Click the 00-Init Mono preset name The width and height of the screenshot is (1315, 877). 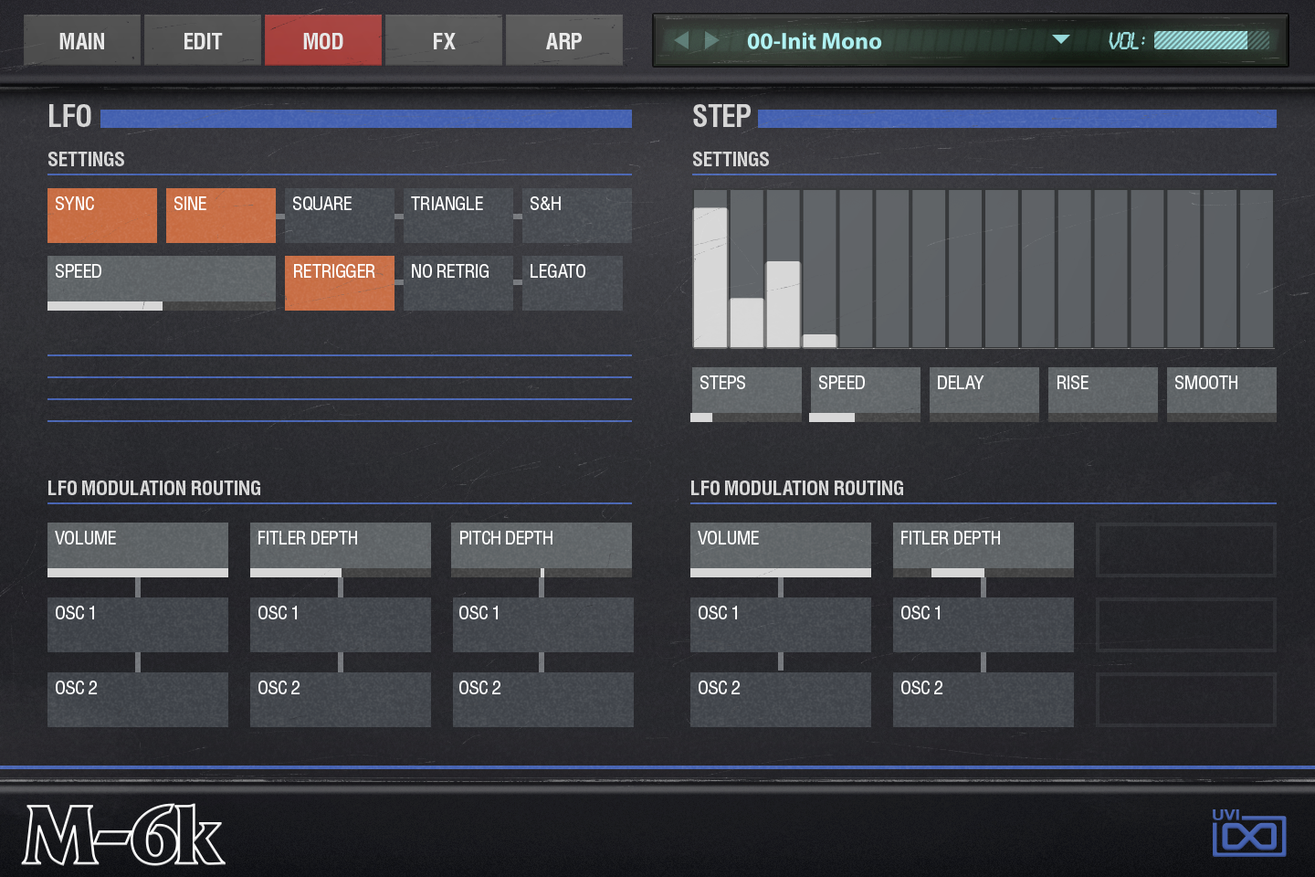click(815, 41)
